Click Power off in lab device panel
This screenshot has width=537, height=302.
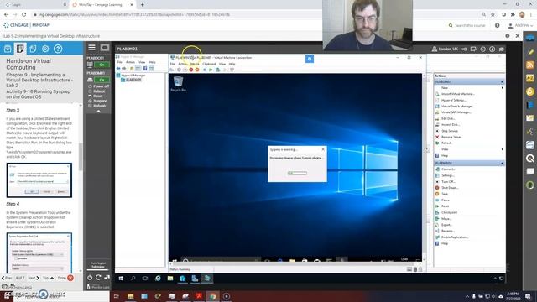(101, 86)
